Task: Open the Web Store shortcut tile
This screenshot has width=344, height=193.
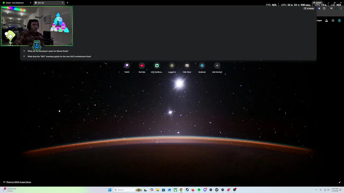Action: [x=187, y=68]
